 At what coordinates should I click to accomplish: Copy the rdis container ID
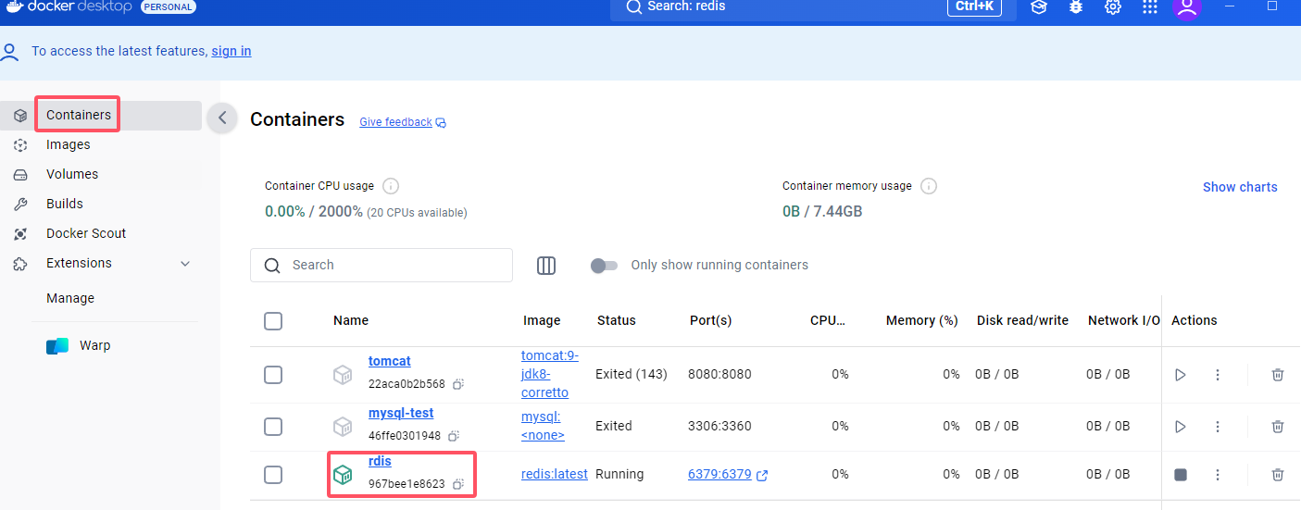(x=457, y=484)
